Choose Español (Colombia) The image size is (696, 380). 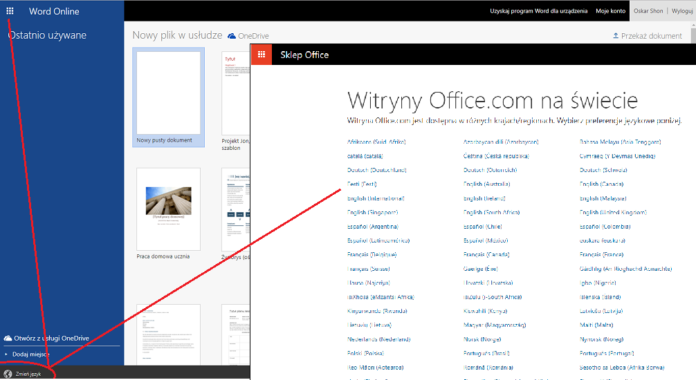tap(605, 227)
